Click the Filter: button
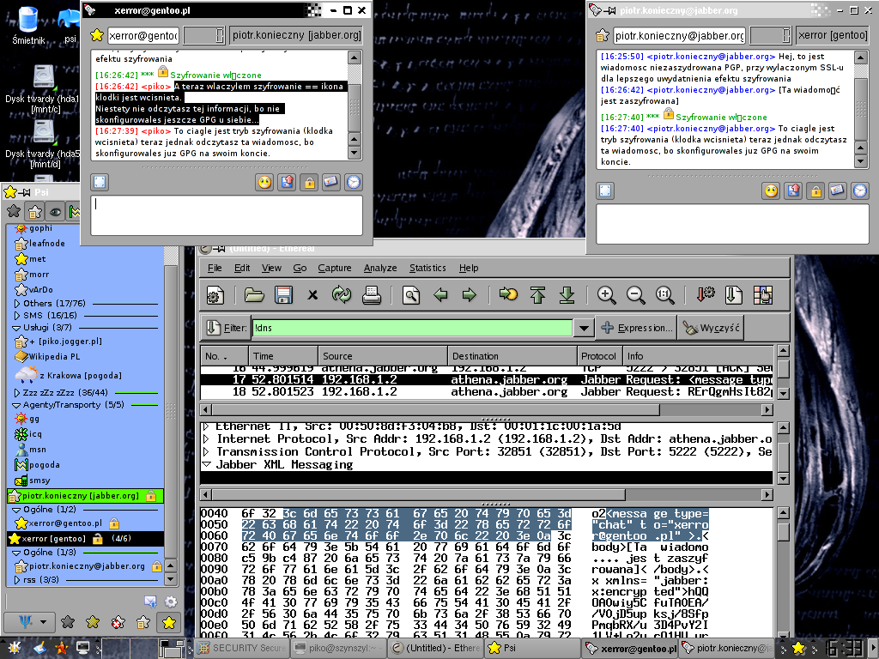879x659 pixels. click(x=226, y=328)
